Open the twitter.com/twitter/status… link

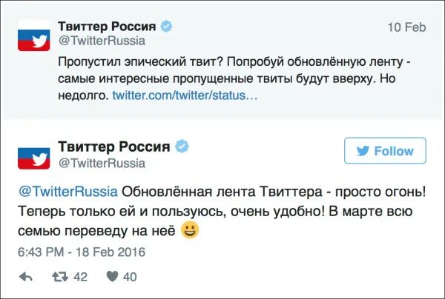[x=185, y=95]
